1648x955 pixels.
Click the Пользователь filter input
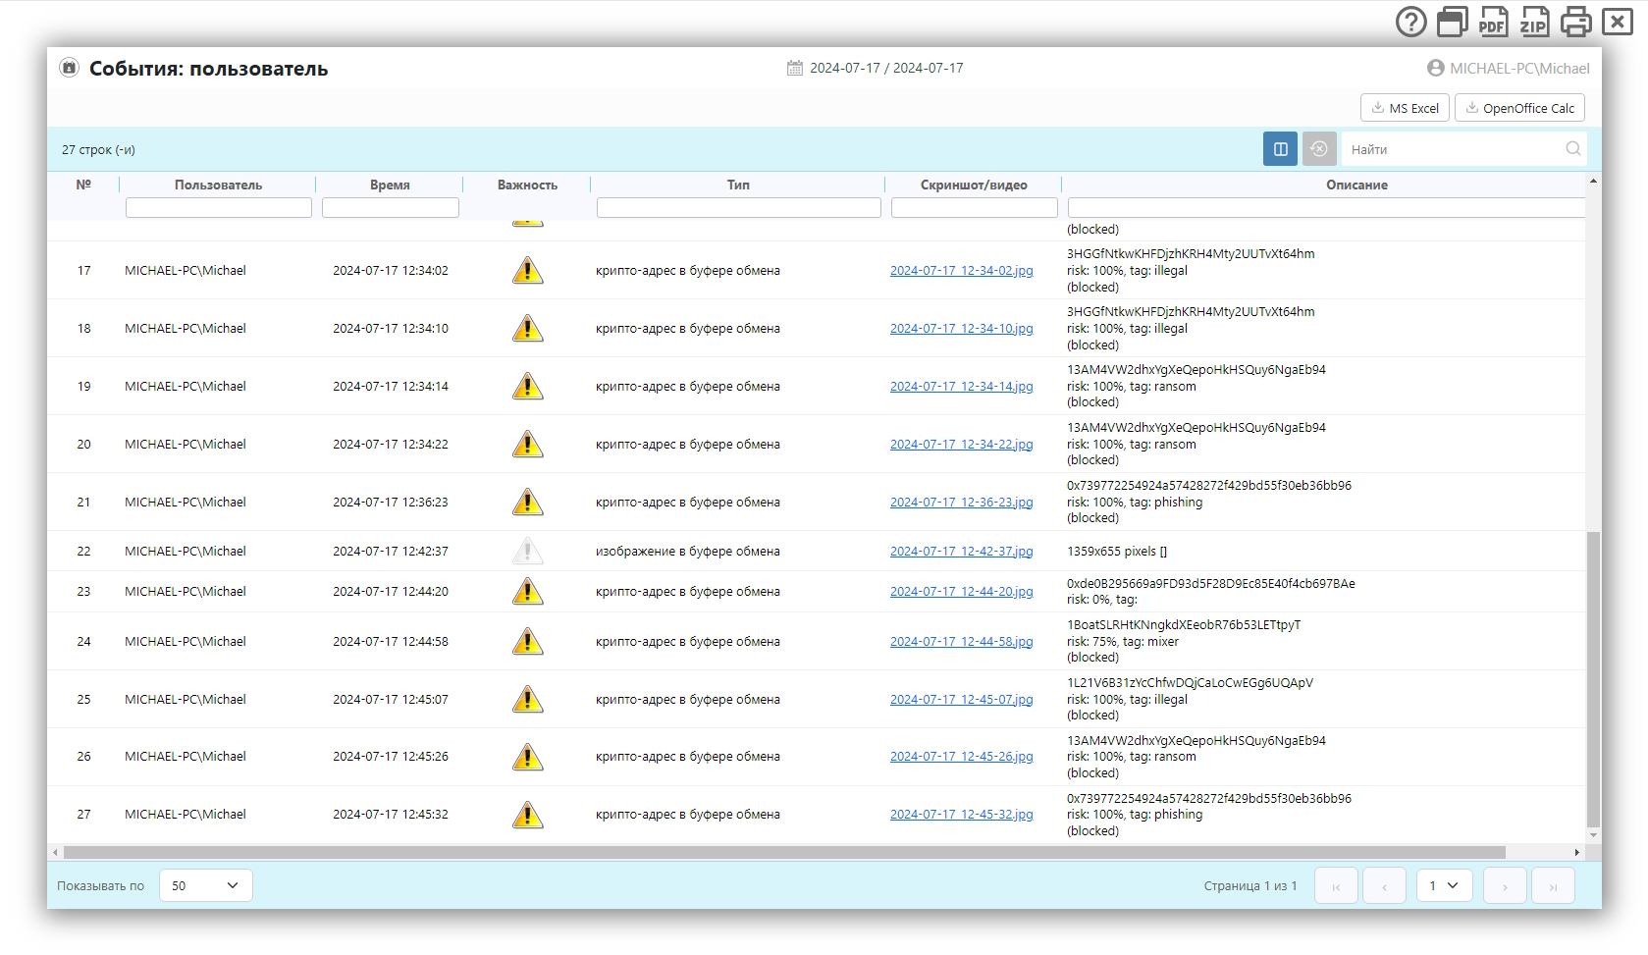[x=219, y=207]
